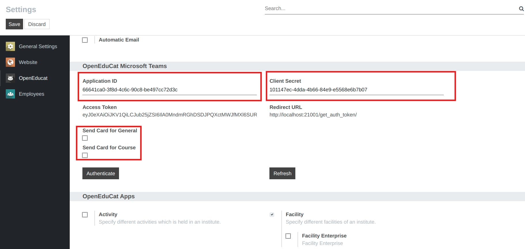
Task: Click the Settings page title
Action: click(x=21, y=10)
